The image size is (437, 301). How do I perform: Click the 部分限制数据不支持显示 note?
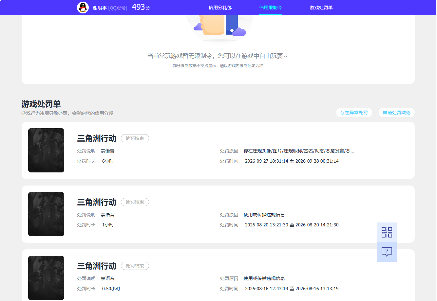point(218,66)
